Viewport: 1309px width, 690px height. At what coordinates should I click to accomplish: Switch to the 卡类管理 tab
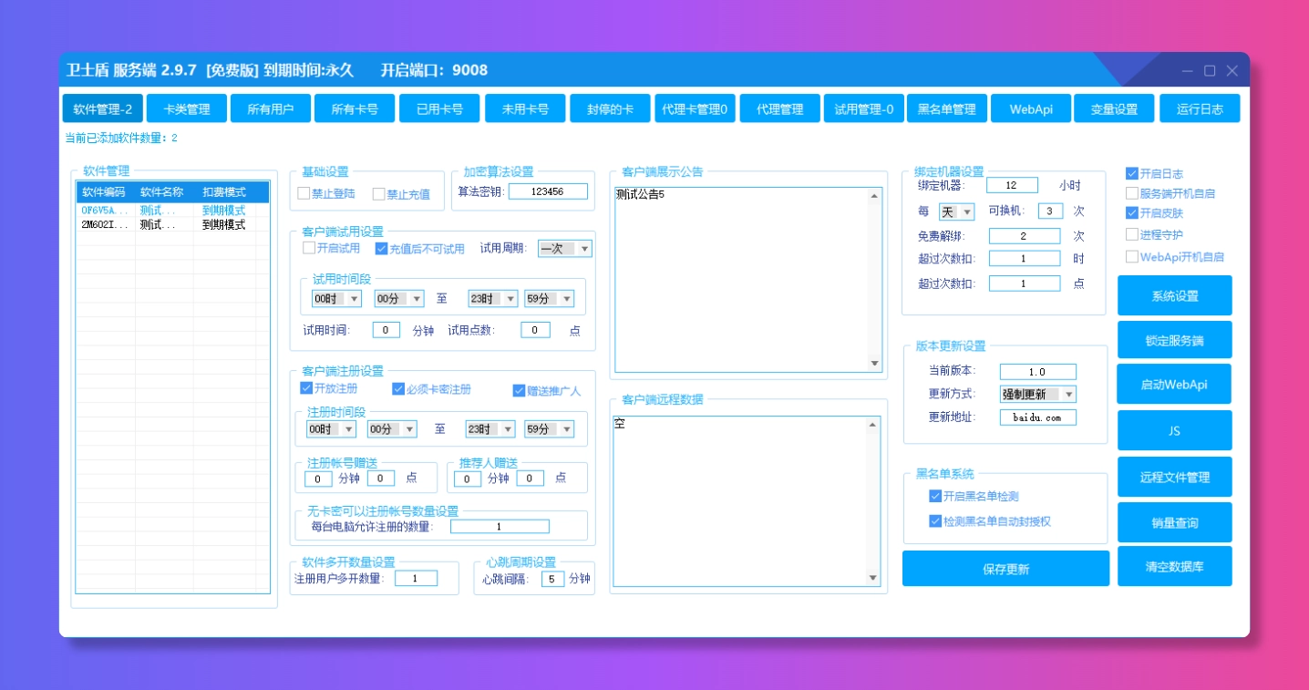[x=186, y=108]
